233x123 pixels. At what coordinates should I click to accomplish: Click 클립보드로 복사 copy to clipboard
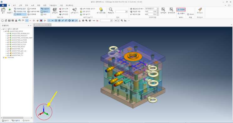click(137, 8)
